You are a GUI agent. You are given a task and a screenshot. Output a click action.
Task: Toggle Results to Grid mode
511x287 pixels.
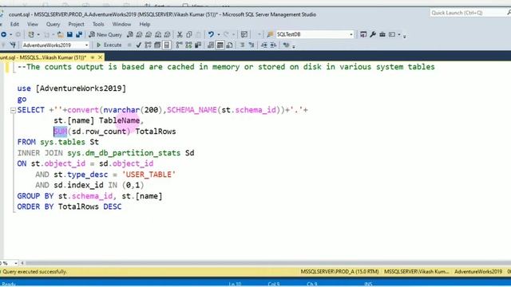point(220,45)
